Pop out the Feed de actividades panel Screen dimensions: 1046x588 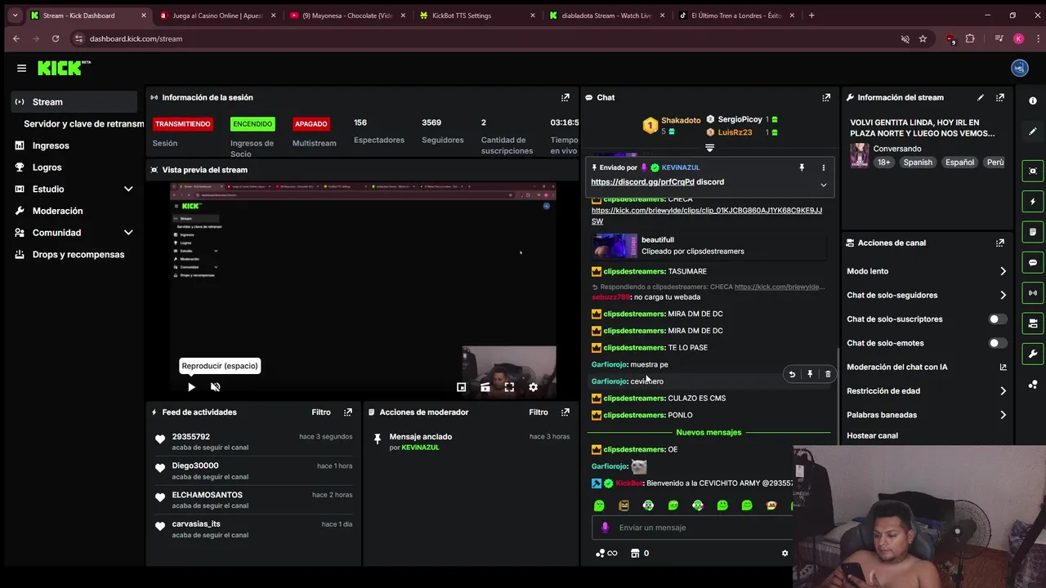tap(348, 412)
